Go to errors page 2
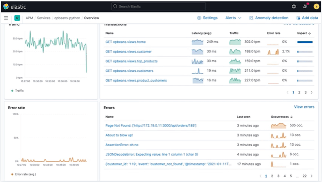Viewport: 322px width, 182px height. [x=272, y=176]
